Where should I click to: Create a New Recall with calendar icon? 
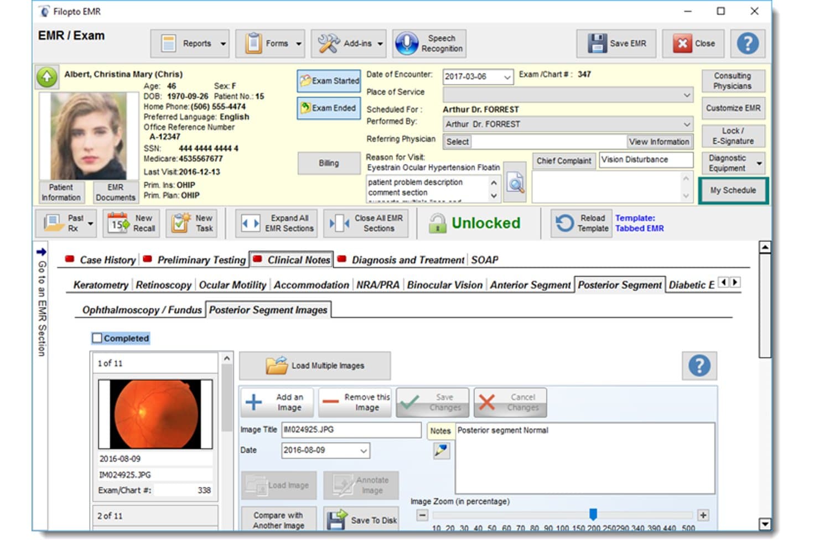pyautogui.click(x=132, y=223)
